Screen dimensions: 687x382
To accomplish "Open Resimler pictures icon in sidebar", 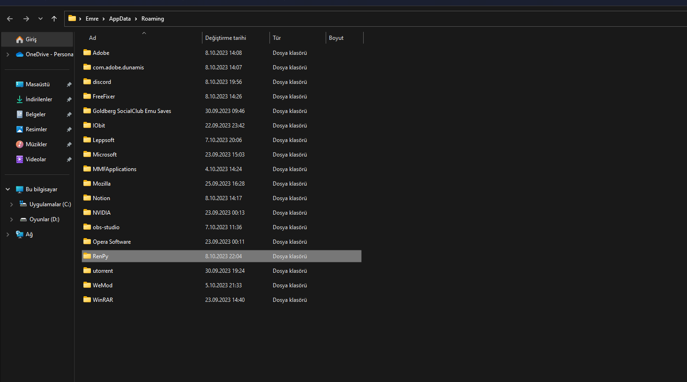I will (x=20, y=129).
